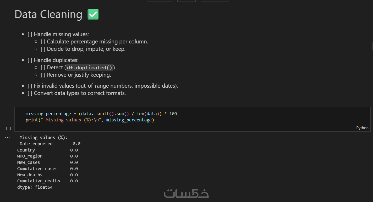The image size is (373, 202).
Task: Click the green checkmark emoji beside Data Cleaning
Action: pyautogui.click(x=93, y=14)
